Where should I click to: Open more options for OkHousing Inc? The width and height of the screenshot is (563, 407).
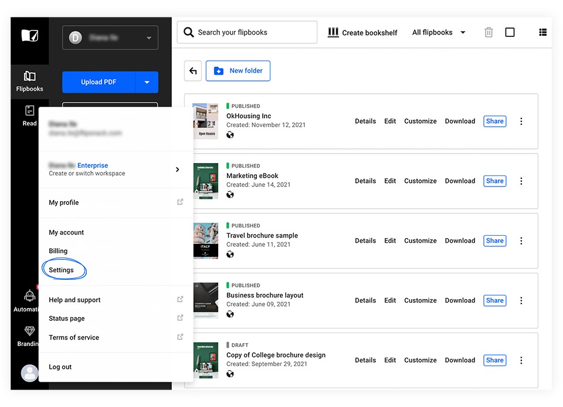click(x=521, y=121)
